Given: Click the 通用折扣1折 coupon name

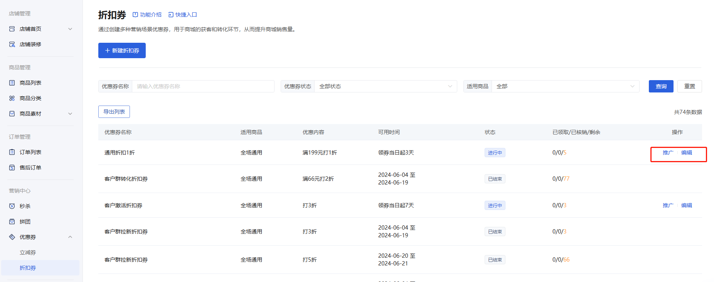Looking at the screenshot, I should click(x=120, y=153).
